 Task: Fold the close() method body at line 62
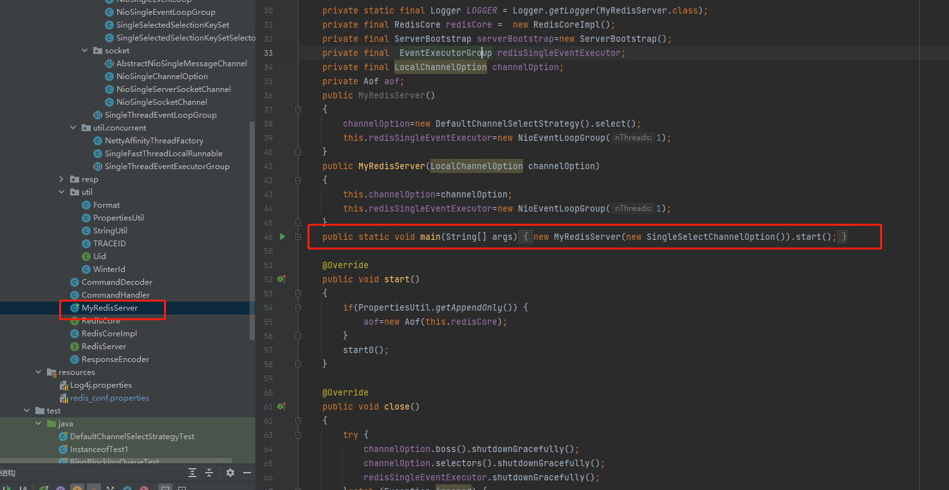(299, 421)
